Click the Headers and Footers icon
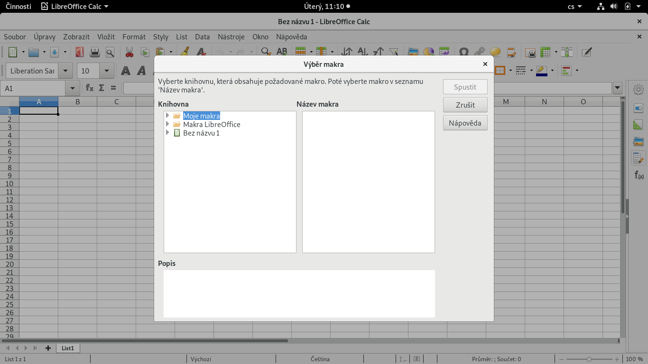The height and width of the screenshot is (364, 648). (x=511, y=52)
